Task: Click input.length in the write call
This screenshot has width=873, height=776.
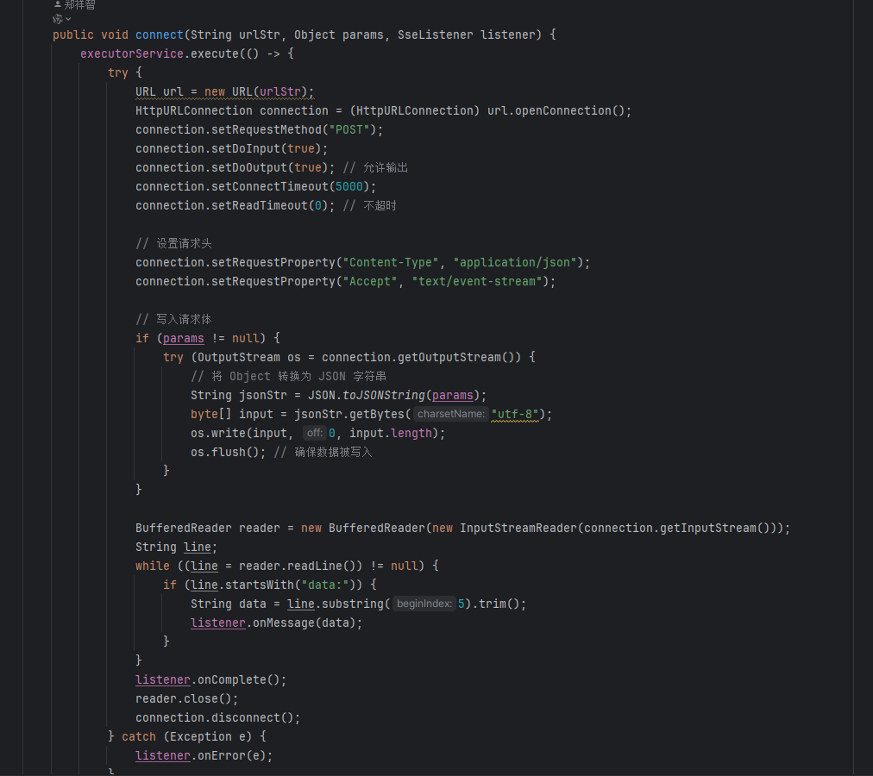Action: [x=390, y=433]
